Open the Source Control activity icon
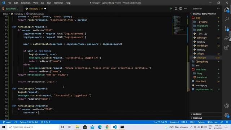231x130 pixels. tap(227, 29)
